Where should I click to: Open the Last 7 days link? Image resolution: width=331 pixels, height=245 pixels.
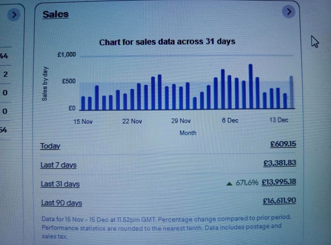pyautogui.click(x=59, y=165)
